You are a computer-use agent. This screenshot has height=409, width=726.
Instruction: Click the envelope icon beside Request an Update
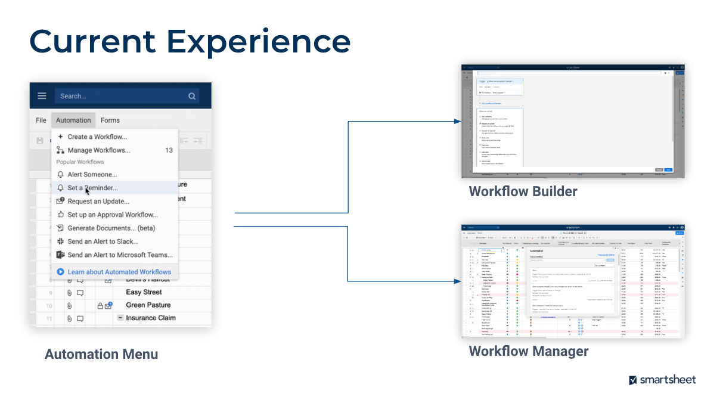pyautogui.click(x=60, y=201)
